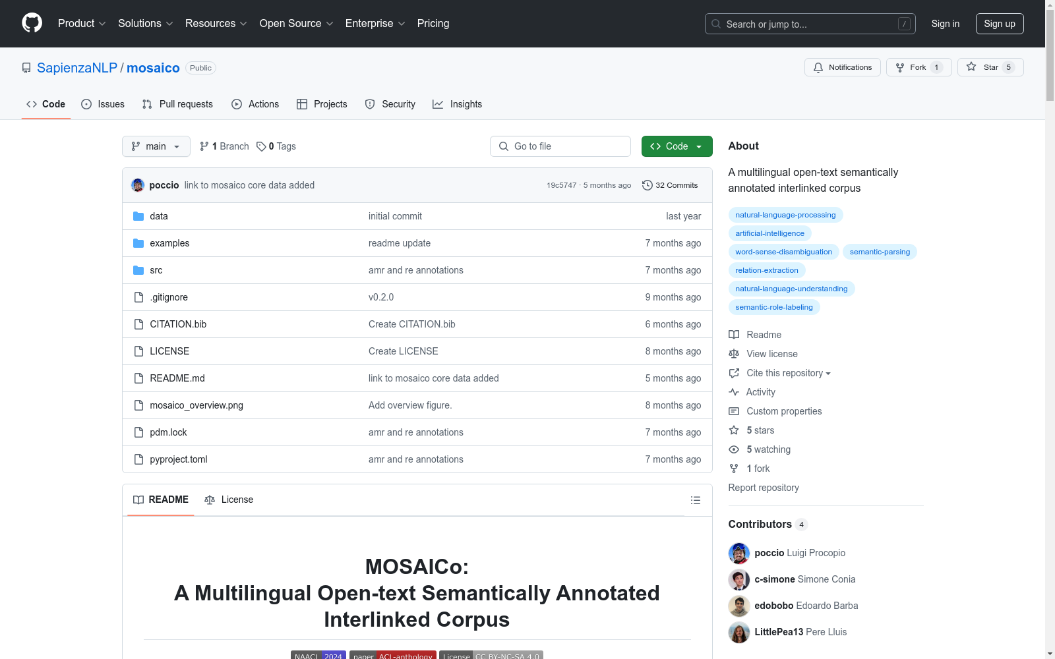This screenshot has height=659, width=1055.
Task: Open the mosaico_overview.png file
Action: click(x=196, y=405)
